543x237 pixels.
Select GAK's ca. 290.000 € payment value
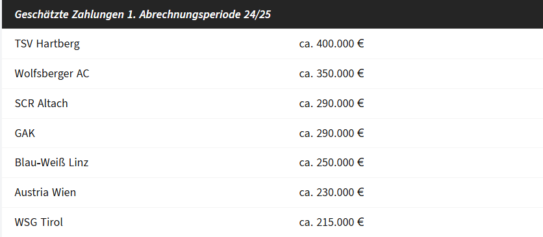331,133
